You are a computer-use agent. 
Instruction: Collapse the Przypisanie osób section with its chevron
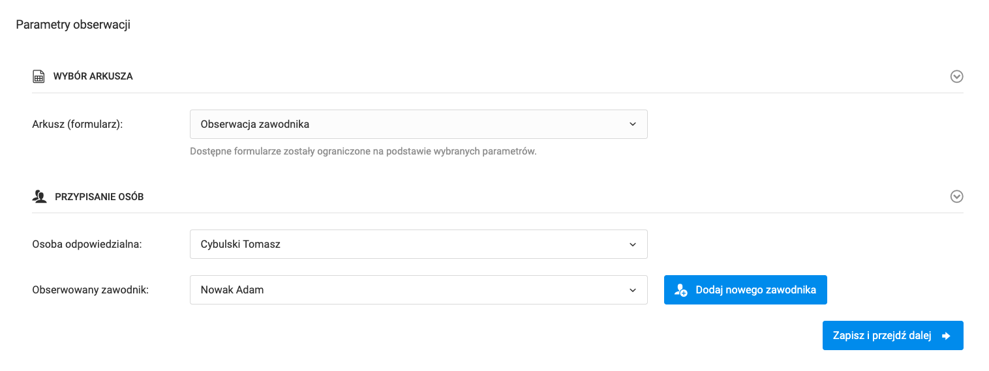tap(956, 197)
